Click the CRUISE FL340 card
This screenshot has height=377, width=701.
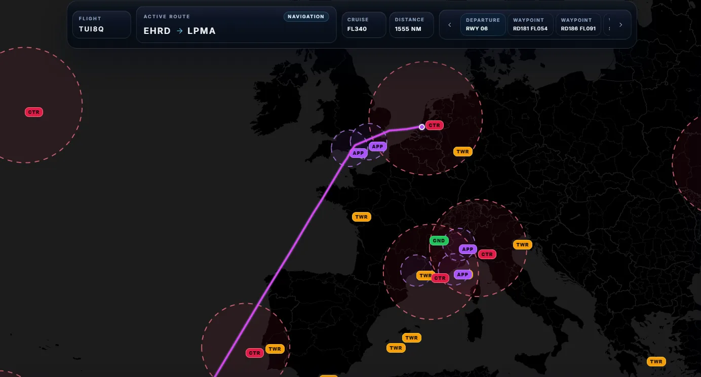point(364,24)
